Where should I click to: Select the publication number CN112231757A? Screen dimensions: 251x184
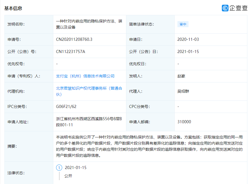tap(71, 52)
